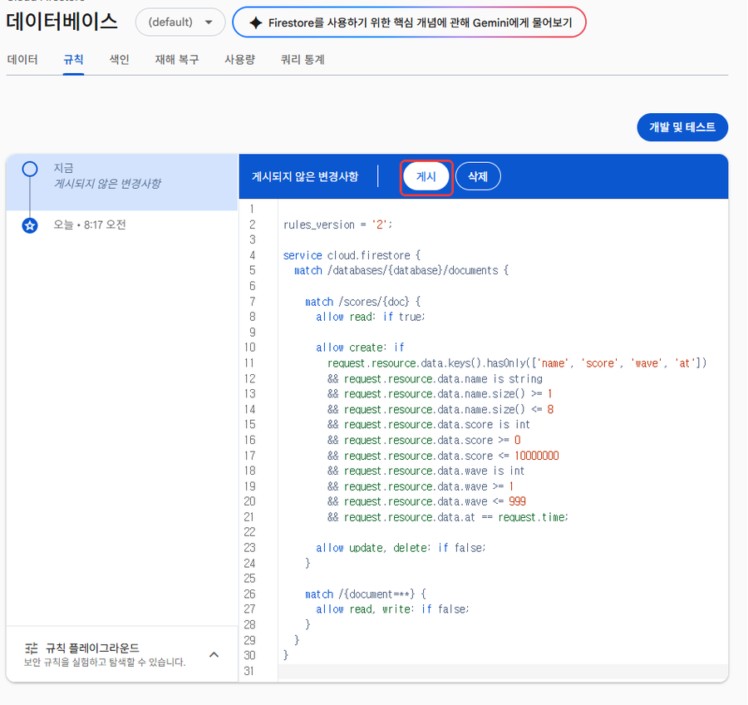This screenshot has width=748, height=705.
Task: Click the match /scores/{doc} line
Action: click(x=363, y=302)
